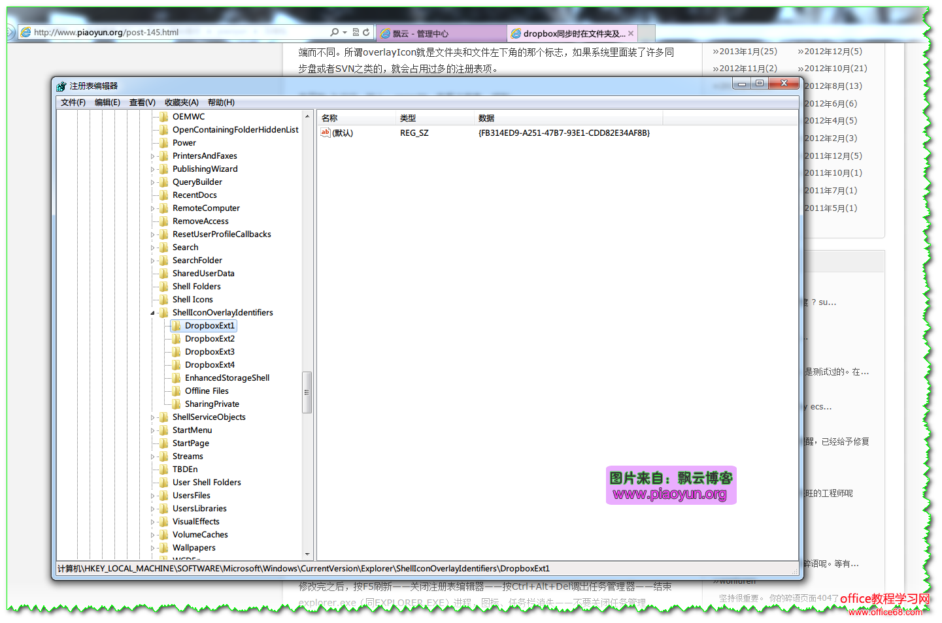Click the Offline Files folder icon
Screen dimensions: 942x623
click(177, 391)
